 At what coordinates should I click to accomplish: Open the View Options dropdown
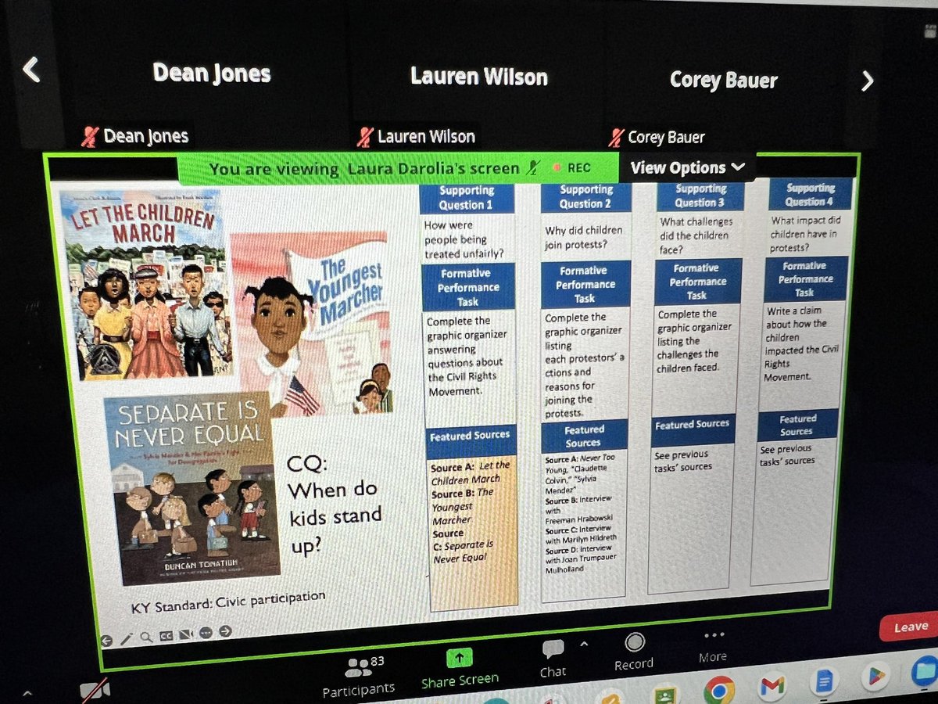pos(687,167)
